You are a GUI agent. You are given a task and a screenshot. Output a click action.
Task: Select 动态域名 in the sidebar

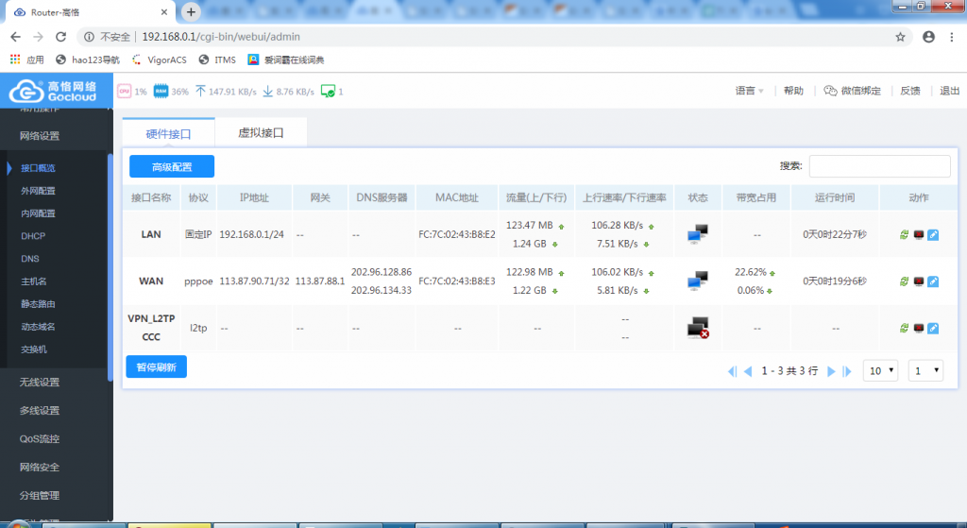[38, 327]
